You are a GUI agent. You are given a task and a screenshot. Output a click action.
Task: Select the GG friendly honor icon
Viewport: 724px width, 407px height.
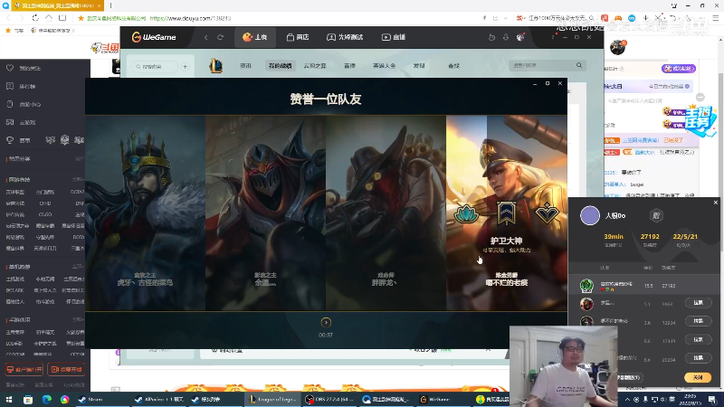547,213
